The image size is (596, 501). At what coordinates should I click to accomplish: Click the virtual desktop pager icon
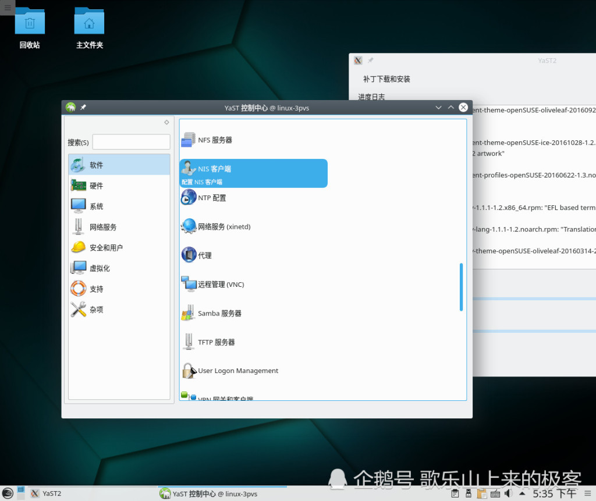click(x=21, y=493)
